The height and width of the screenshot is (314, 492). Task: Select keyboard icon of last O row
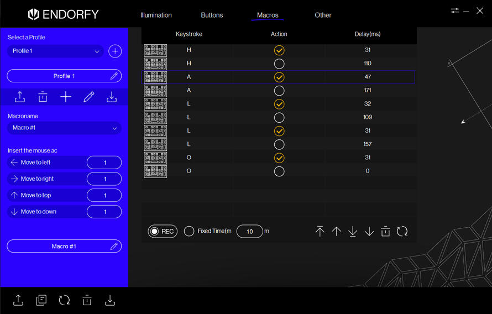tap(155, 171)
